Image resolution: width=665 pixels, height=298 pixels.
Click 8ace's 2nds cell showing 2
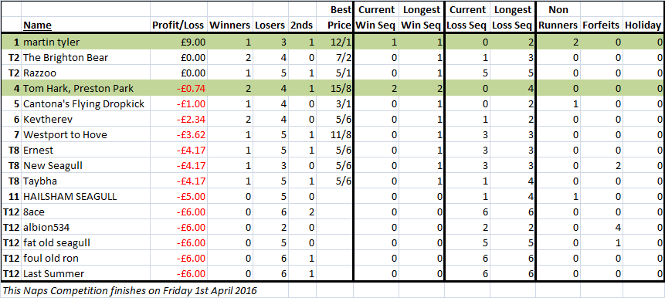point(302,212)
